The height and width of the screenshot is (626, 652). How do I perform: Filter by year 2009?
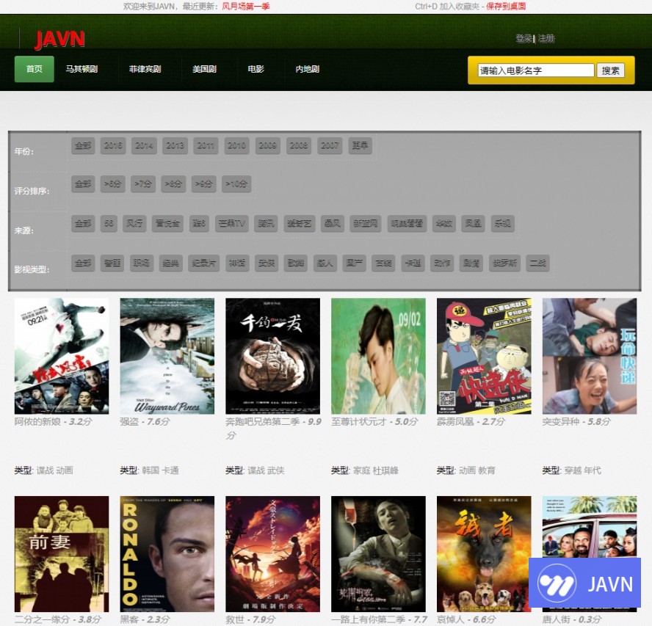(x=267, y=145)
